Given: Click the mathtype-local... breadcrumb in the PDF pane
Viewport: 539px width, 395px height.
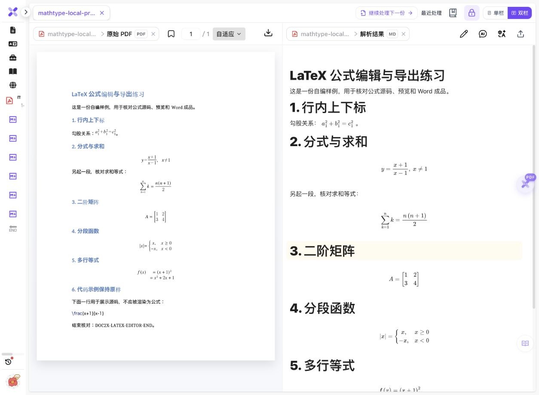Looking at the screenshot, I should coord(72,34).
